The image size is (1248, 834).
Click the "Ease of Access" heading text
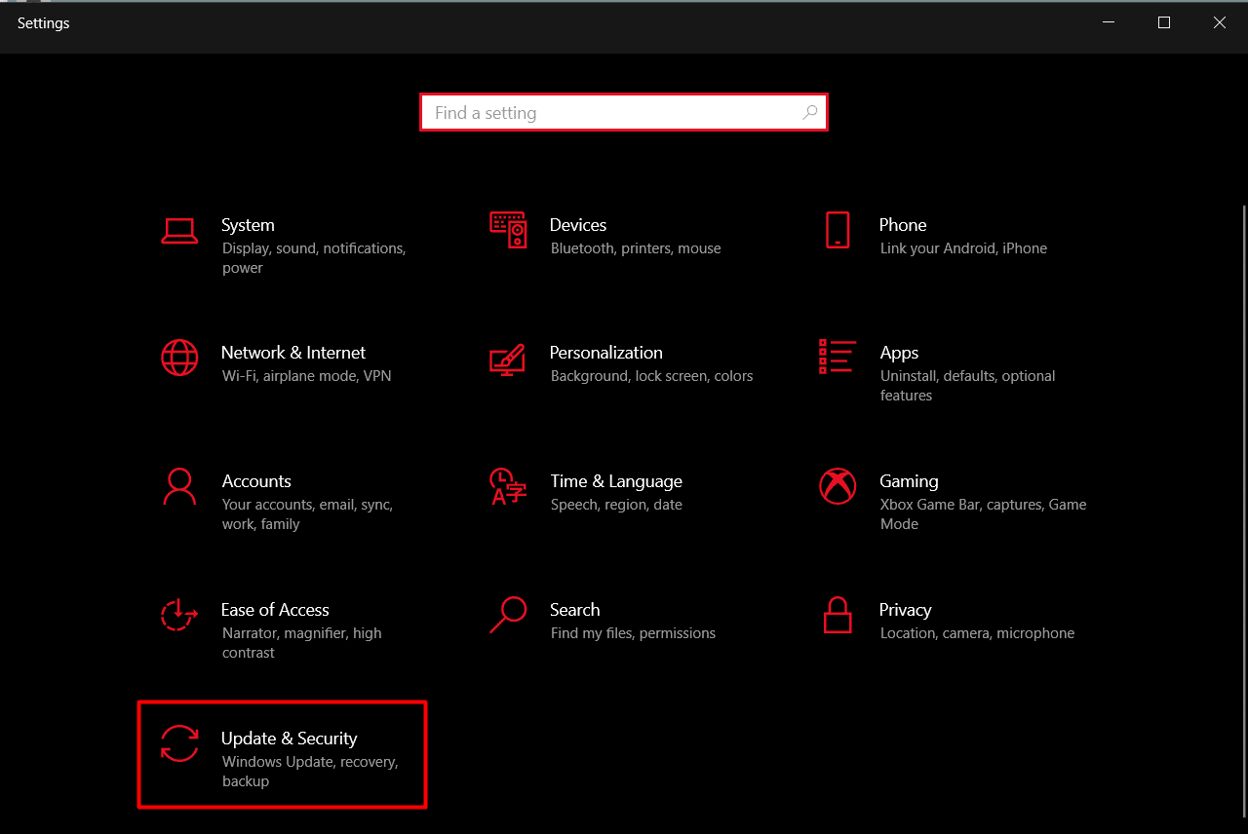275,610
